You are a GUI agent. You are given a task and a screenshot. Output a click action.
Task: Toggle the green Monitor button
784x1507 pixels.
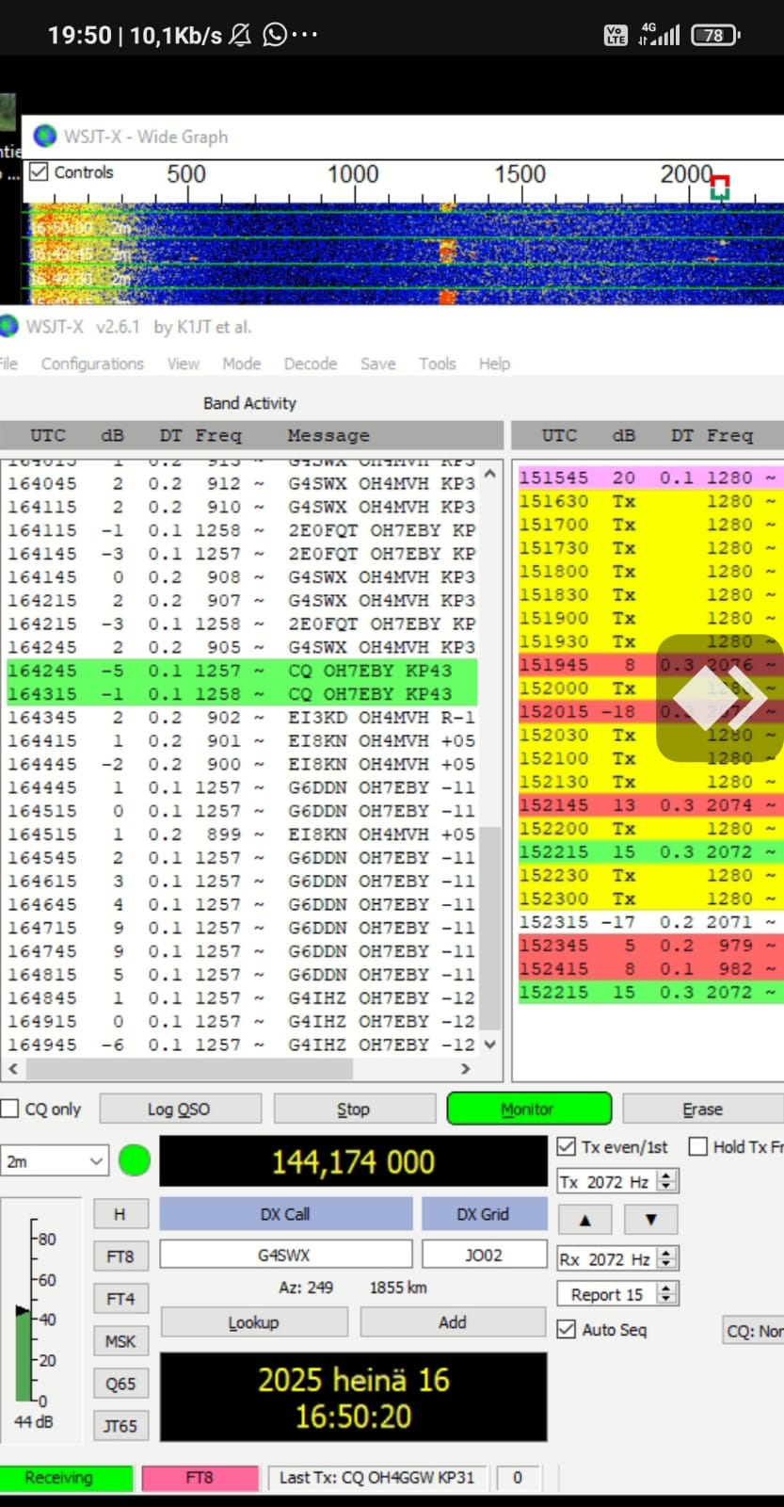pos(529,1109)
